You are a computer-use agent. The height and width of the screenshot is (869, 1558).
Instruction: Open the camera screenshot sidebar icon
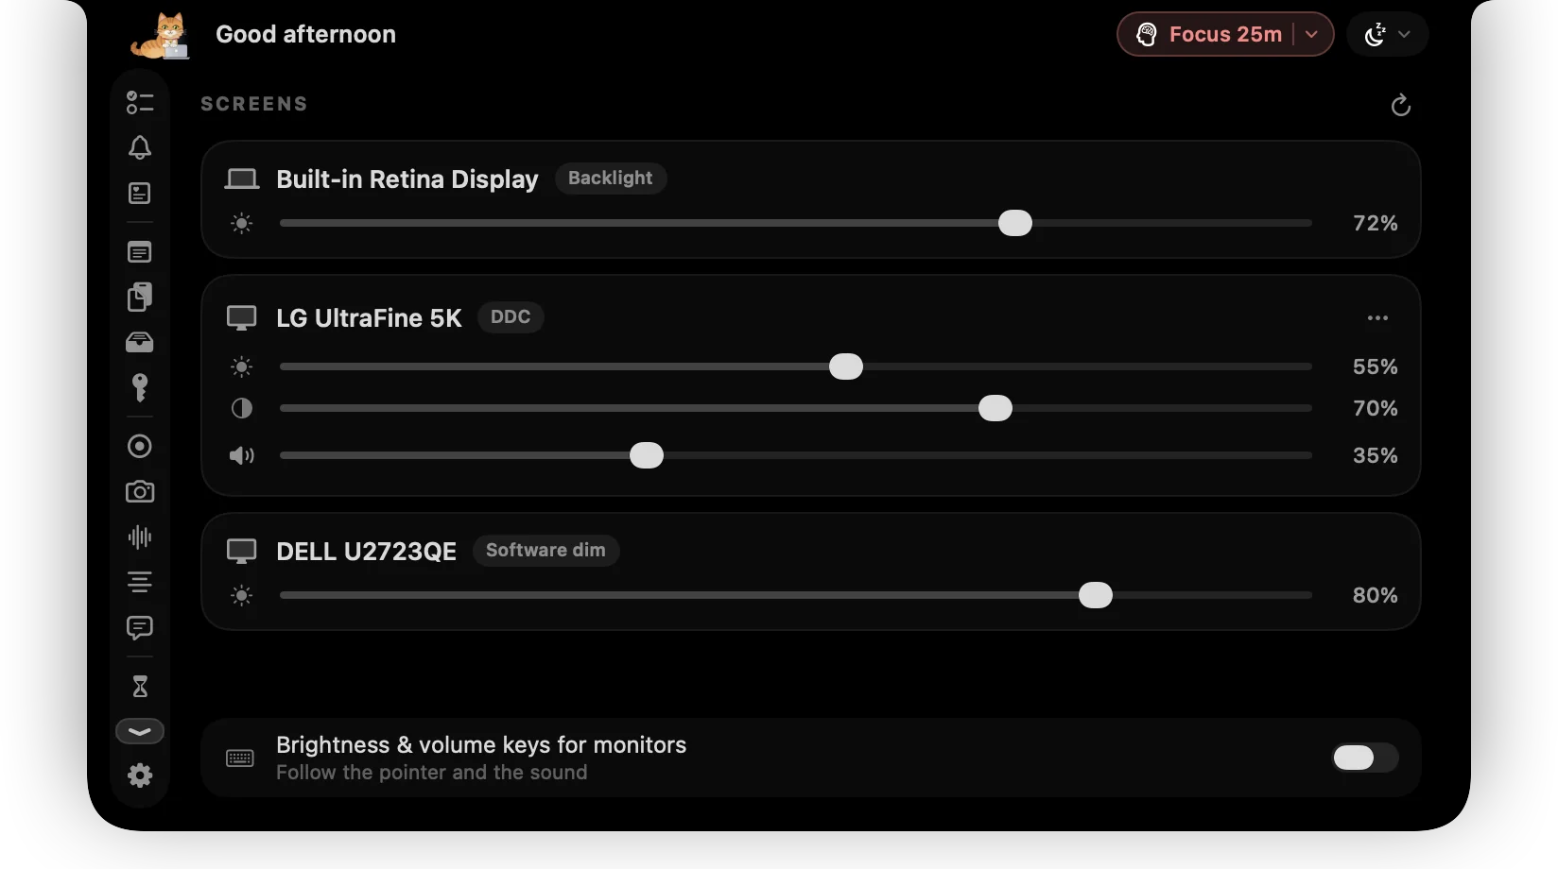pyautogui.click(x=140, y=491)
